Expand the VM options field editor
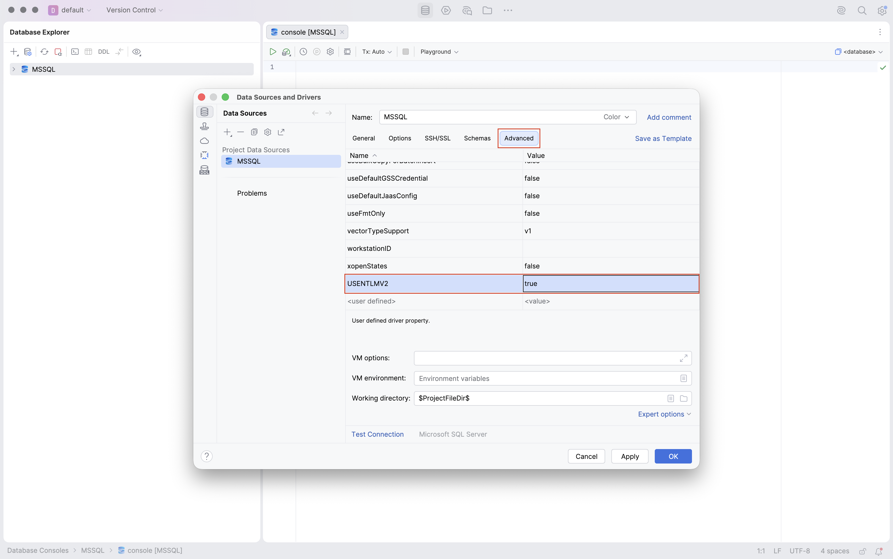 [x=683, y=358]
